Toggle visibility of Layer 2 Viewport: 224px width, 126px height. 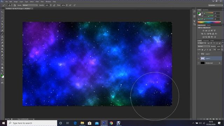(x=198, y=58)
